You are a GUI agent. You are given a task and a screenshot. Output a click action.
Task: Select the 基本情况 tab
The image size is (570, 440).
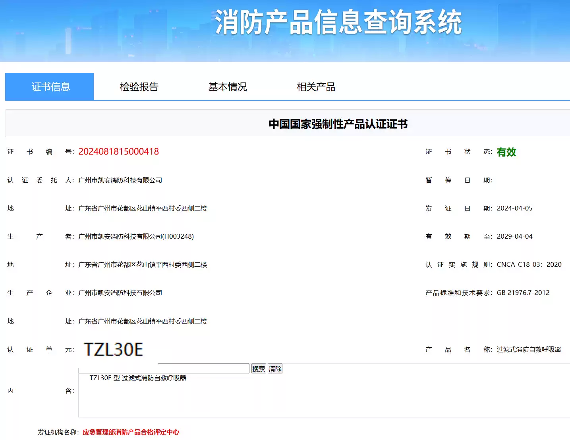point(228,87)
